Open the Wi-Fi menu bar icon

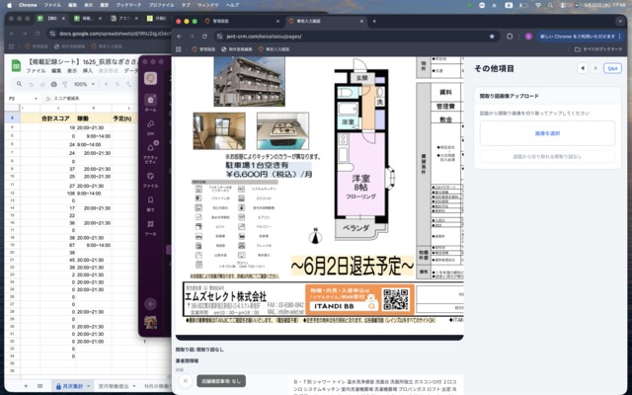point(537,5)
